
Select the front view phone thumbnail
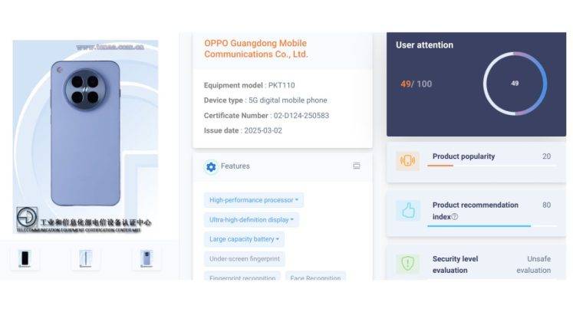26,258
